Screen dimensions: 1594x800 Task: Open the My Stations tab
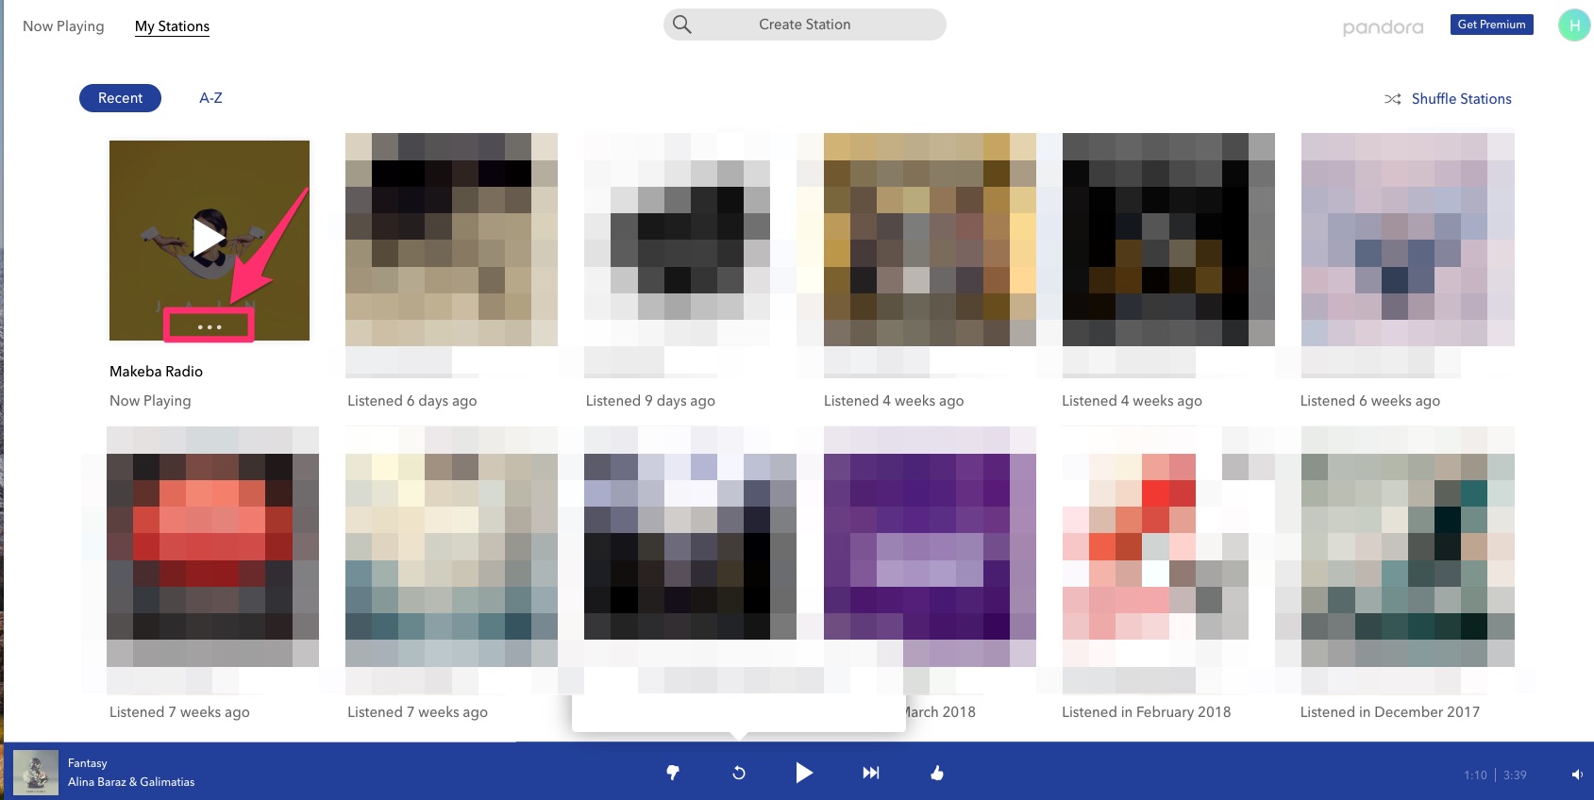click(172, 26)
